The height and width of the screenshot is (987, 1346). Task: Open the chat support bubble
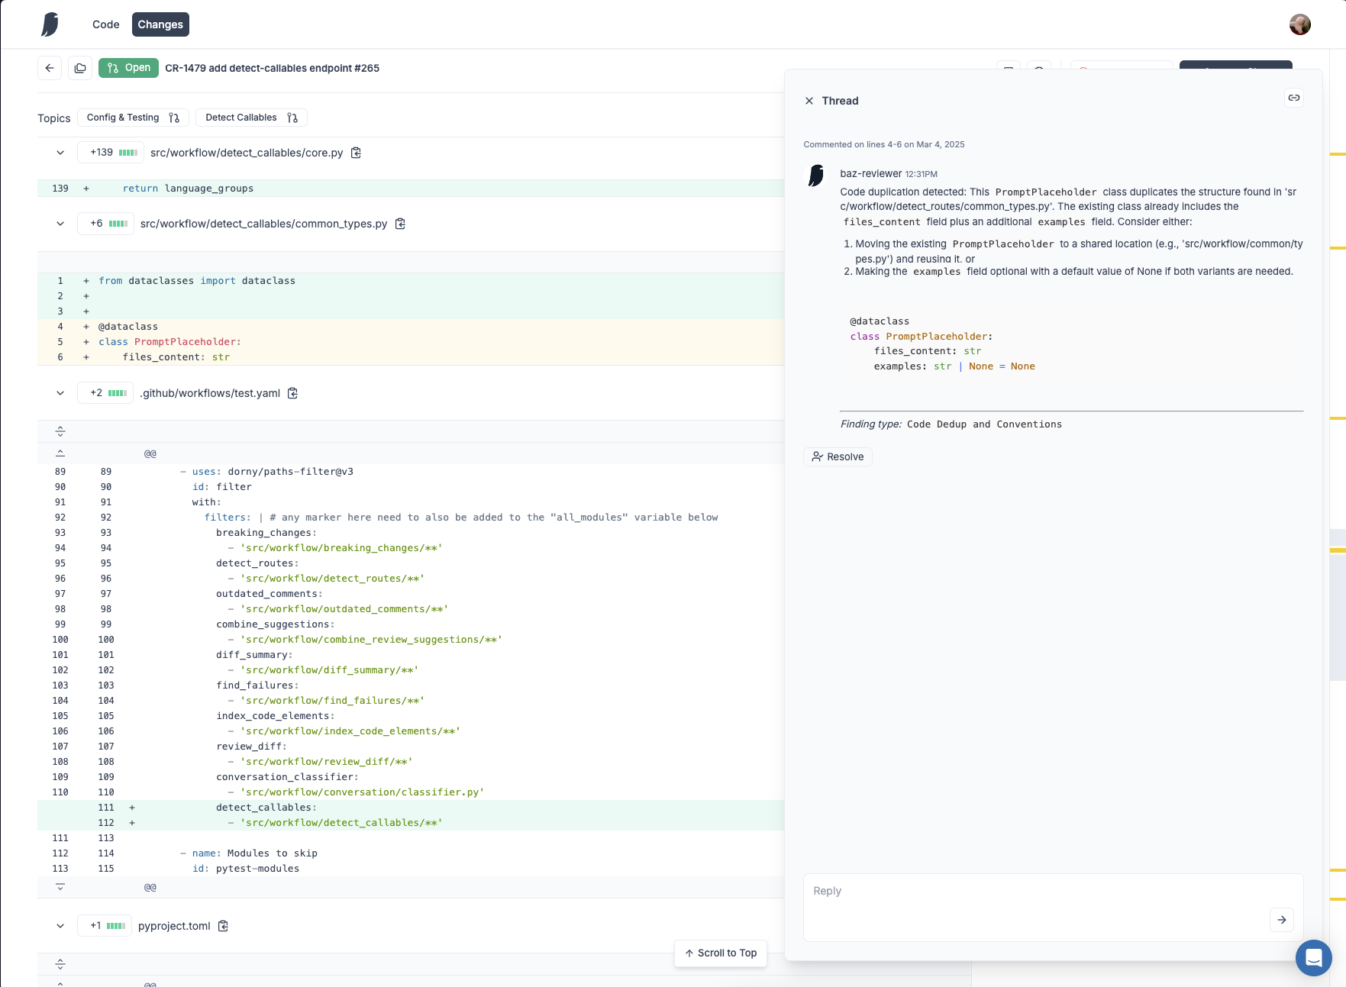click(1314, 957)
